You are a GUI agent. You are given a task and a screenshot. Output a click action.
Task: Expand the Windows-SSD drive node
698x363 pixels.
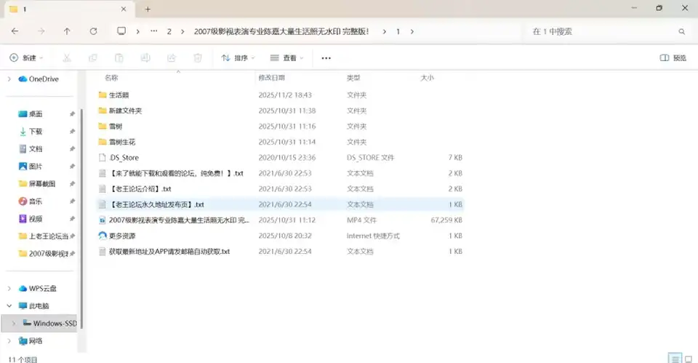[14, 324]
